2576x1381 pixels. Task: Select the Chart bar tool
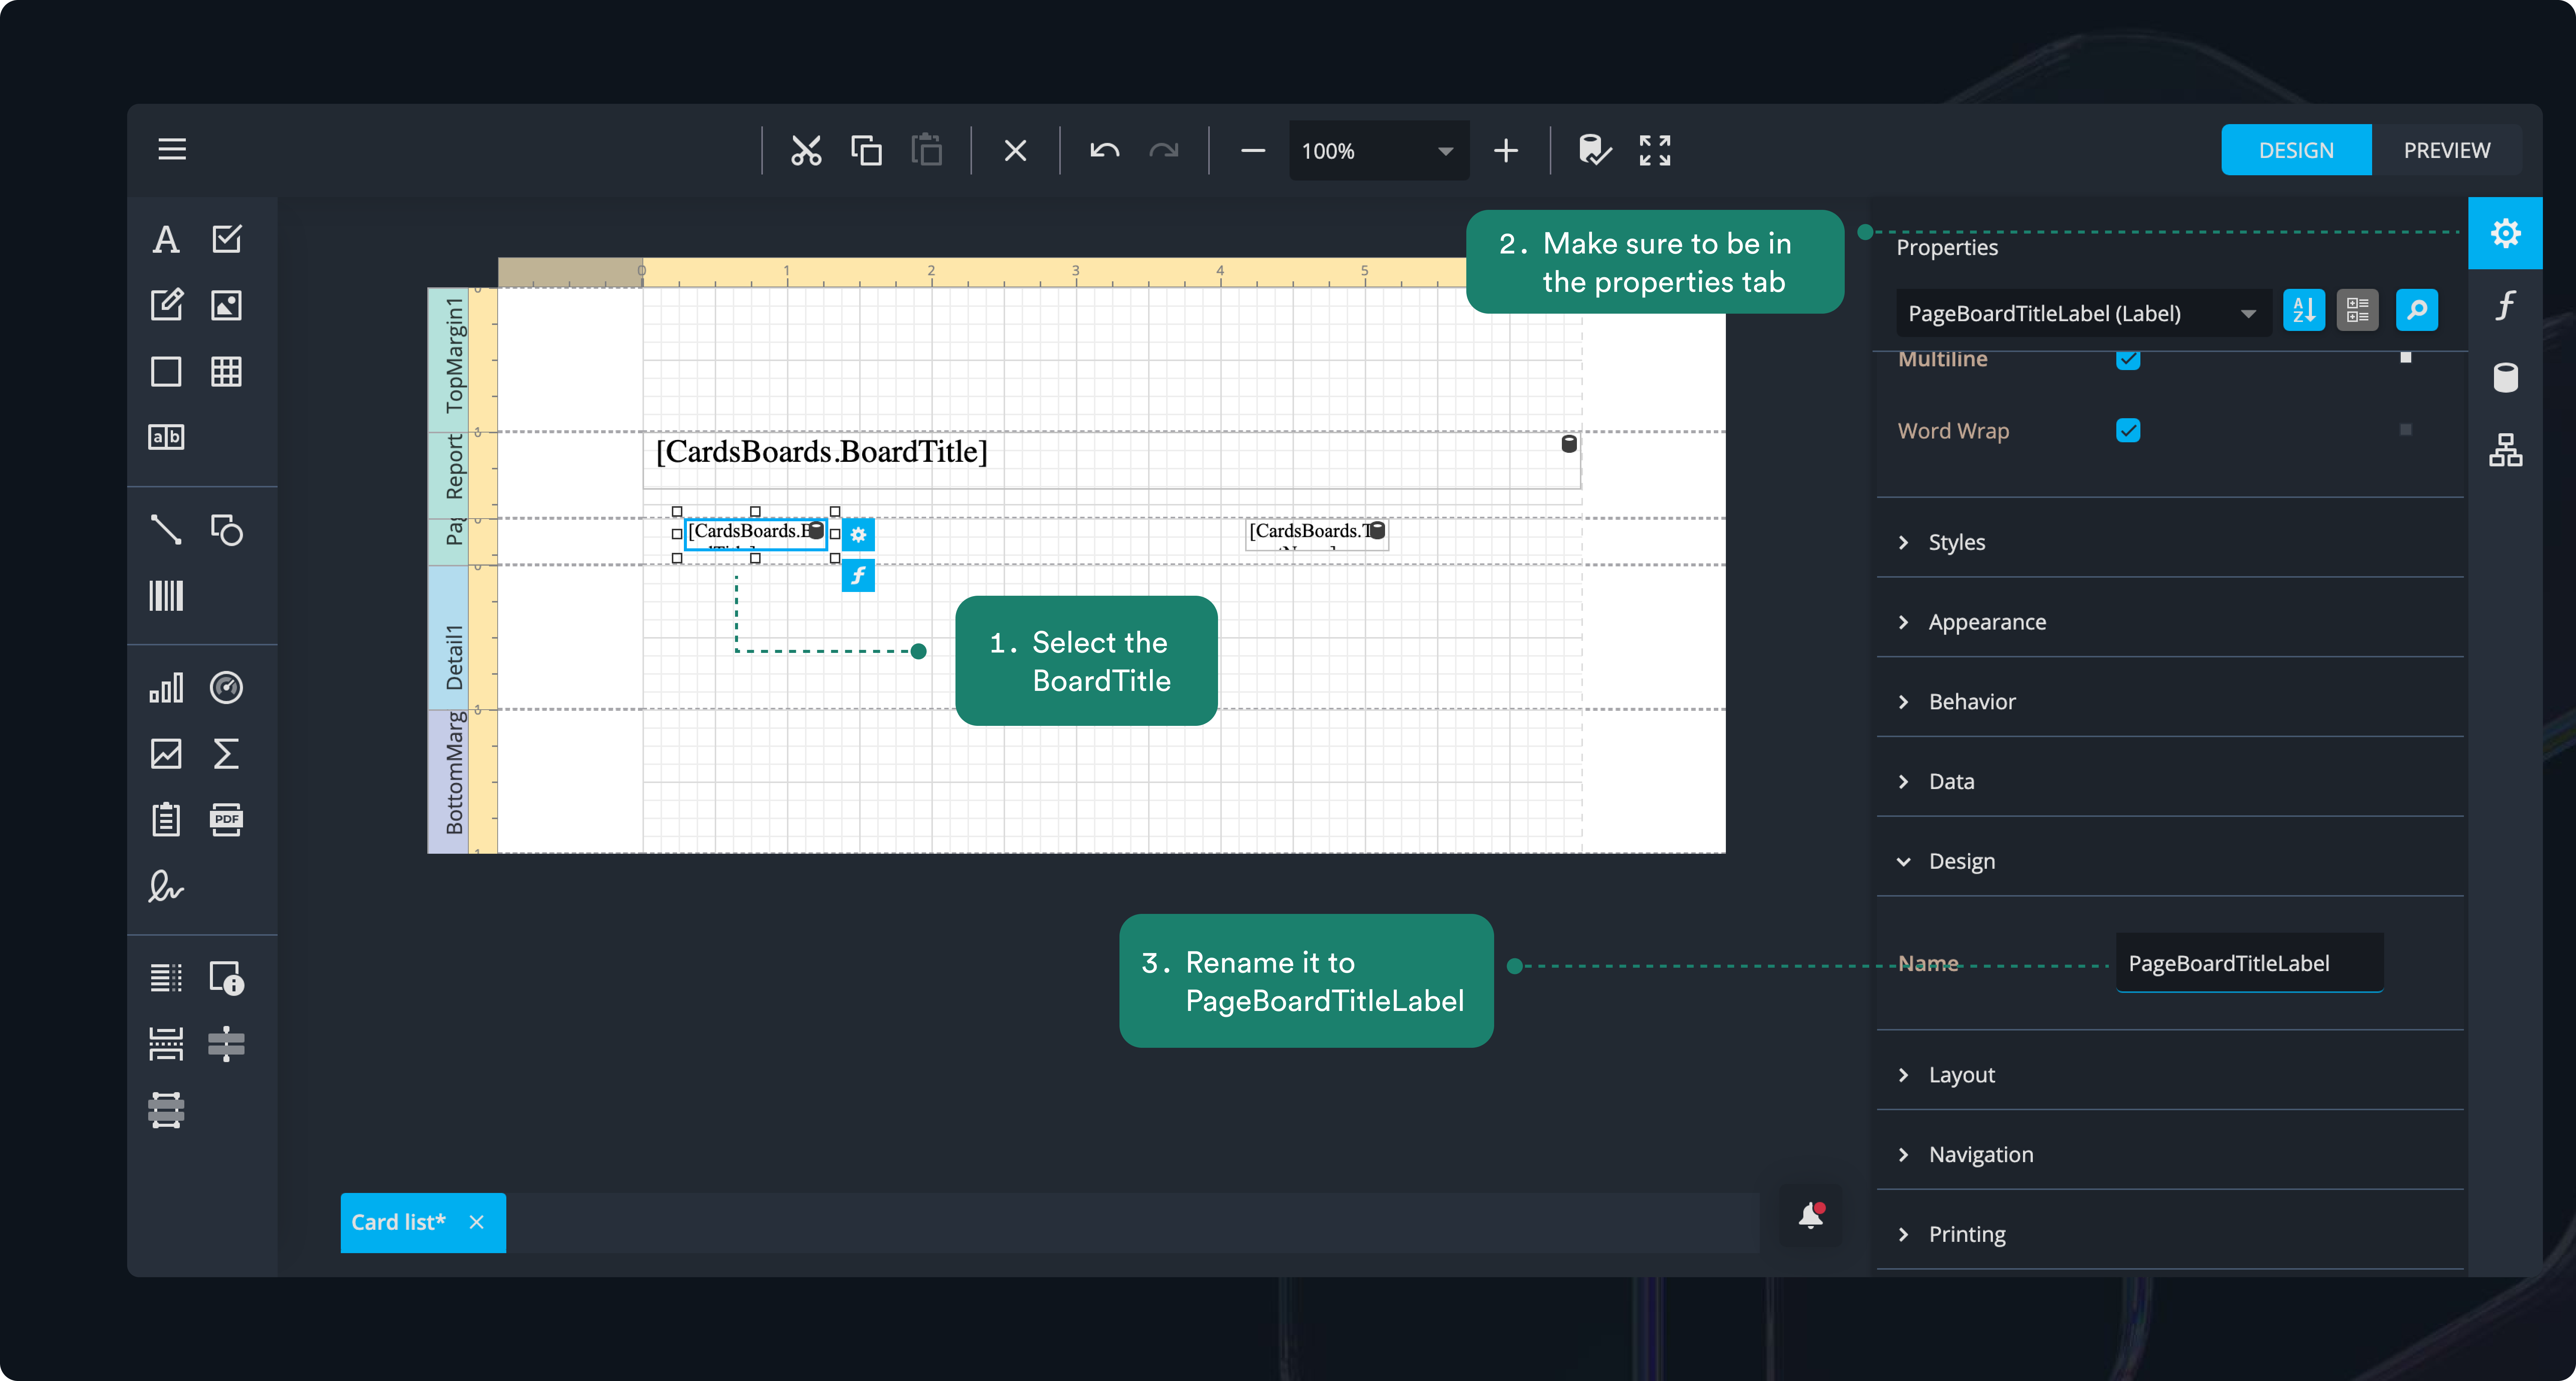(x=166, y=688)
